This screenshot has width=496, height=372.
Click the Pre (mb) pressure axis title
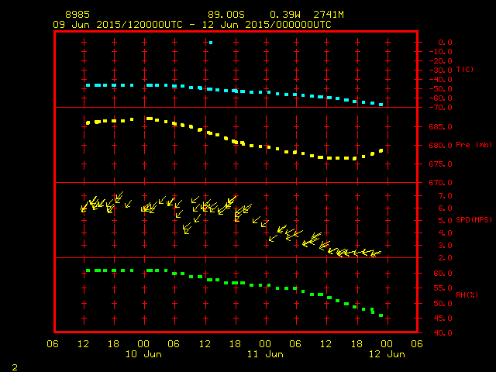pyautogui.click(x=474, y=145)
